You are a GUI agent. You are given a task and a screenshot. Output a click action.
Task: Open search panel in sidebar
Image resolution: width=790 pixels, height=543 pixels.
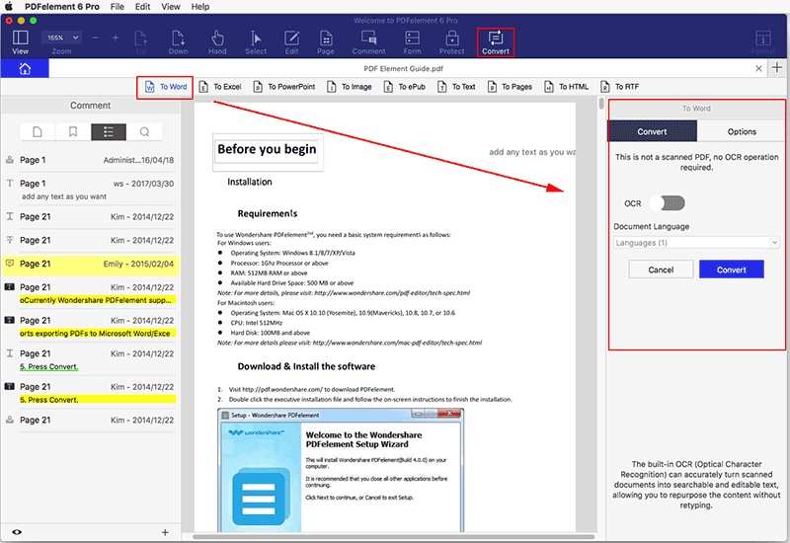(144, 132)
